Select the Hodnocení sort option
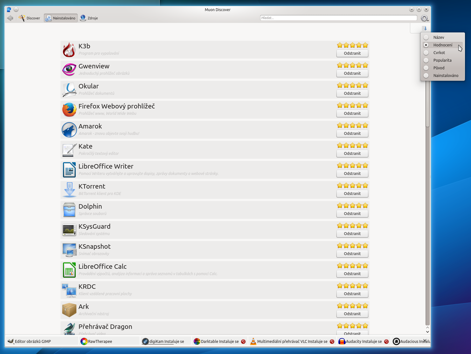The width and height of the screenshot is (471, 354). point(442,45)
